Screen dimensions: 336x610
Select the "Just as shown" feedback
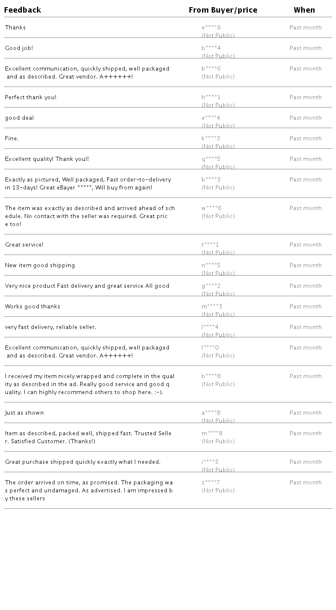click(x=24, y=413)
